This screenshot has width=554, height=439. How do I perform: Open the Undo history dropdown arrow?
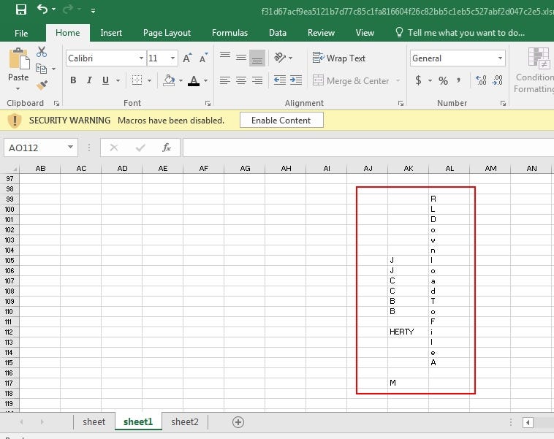[x=53, y=9]
